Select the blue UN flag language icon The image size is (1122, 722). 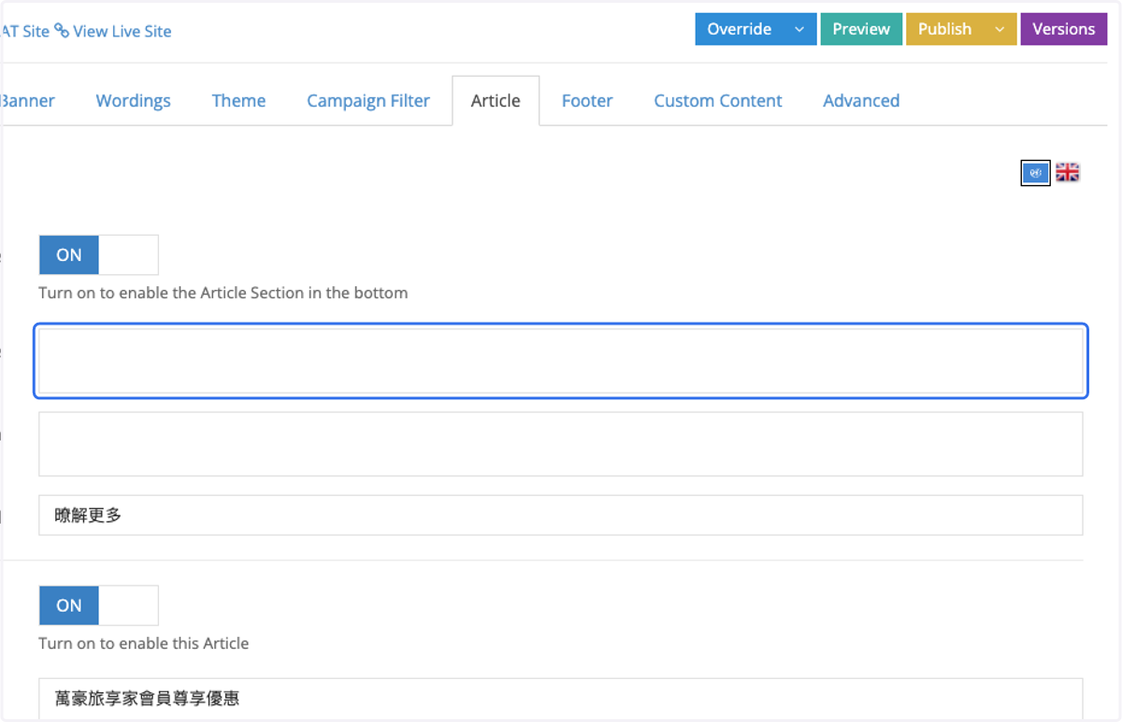click(x=1035, y=173)
